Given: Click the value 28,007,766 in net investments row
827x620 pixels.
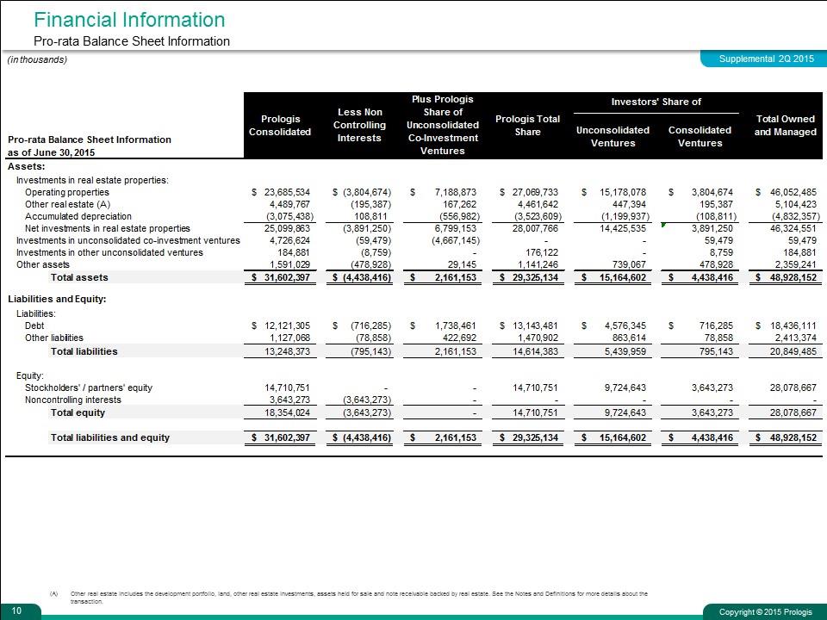Looking at the screenshot, I should 535,229.
